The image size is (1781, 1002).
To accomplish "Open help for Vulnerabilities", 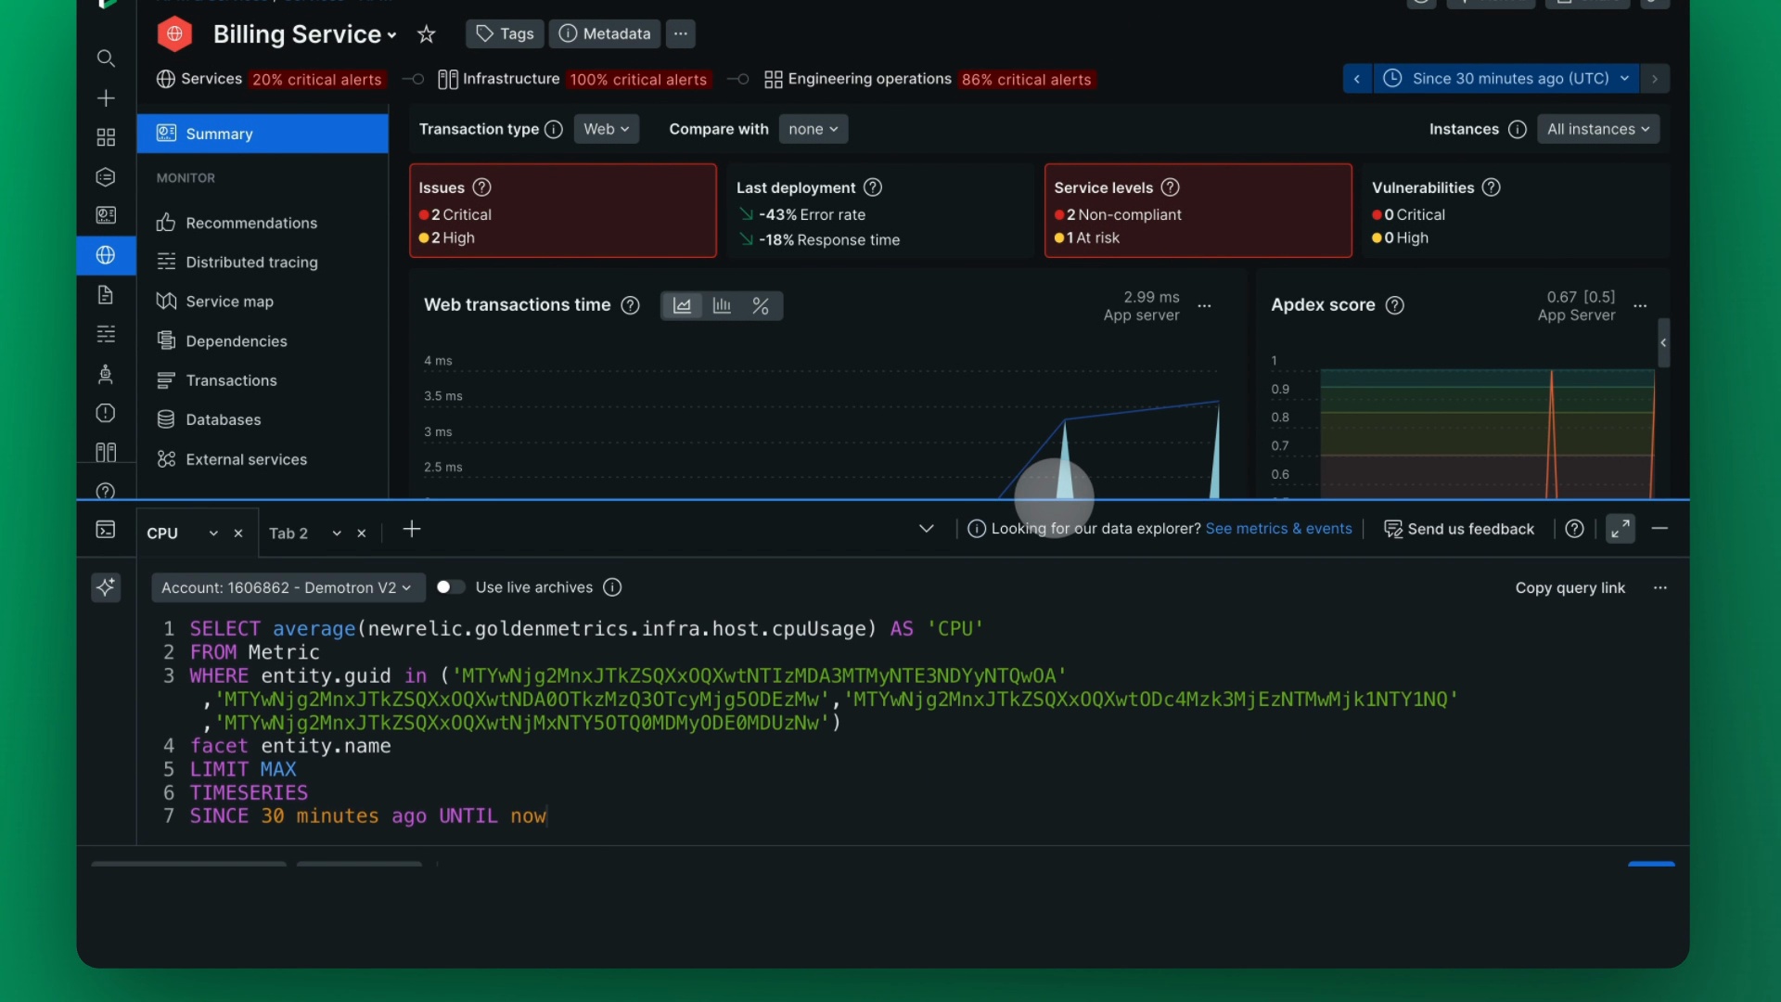I will [1491, 187].
